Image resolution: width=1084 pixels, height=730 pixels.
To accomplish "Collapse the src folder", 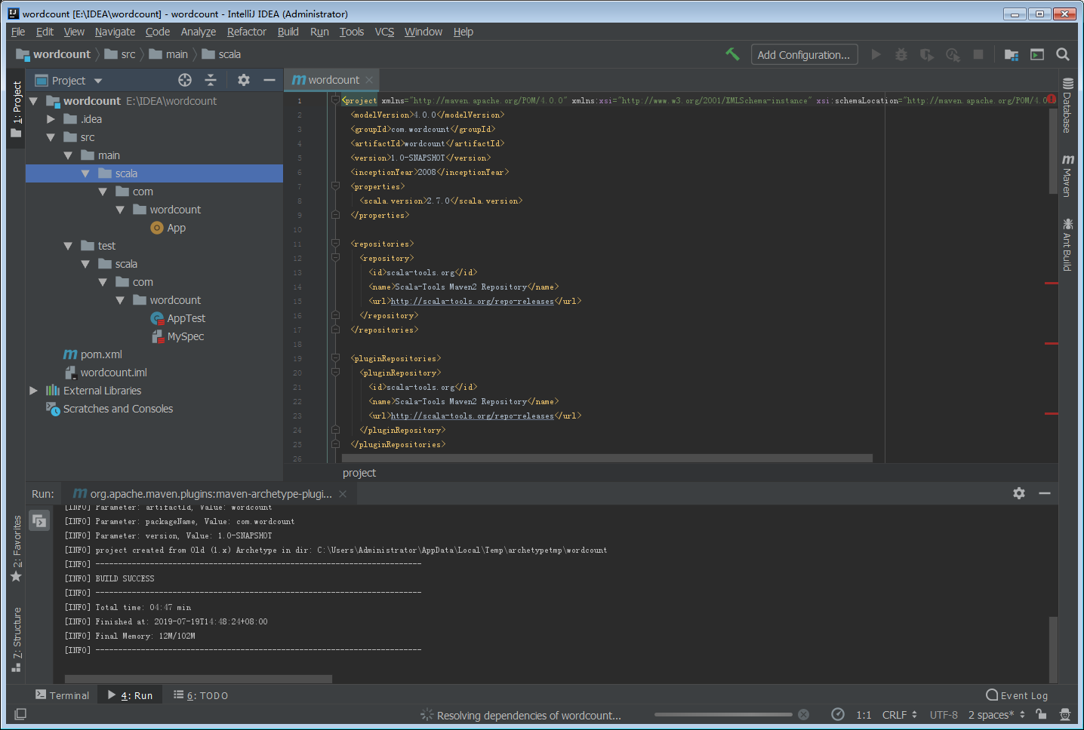I will 51,137.
